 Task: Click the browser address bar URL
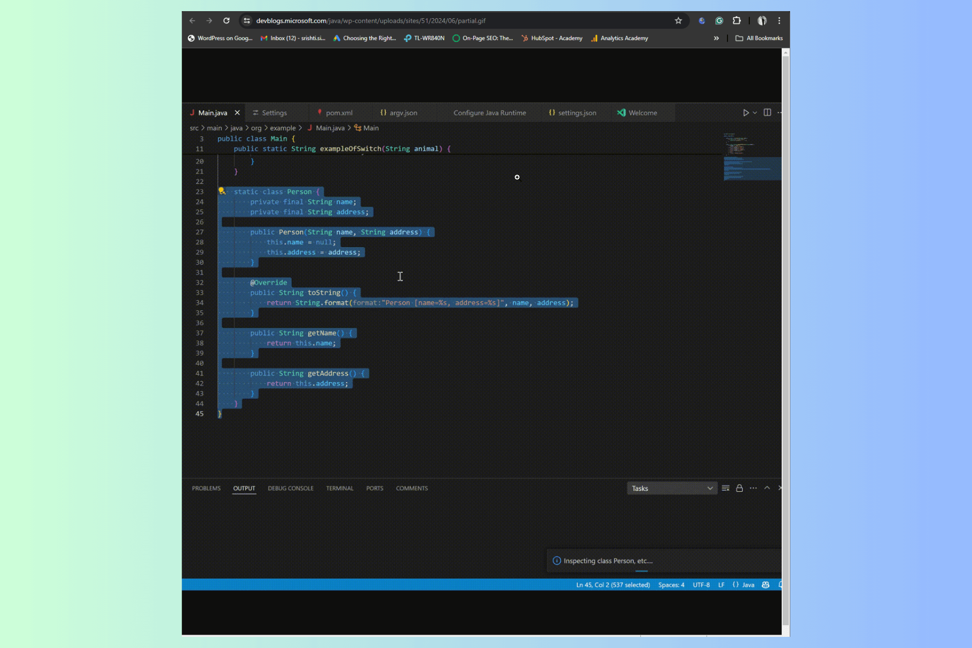point(371,21)
